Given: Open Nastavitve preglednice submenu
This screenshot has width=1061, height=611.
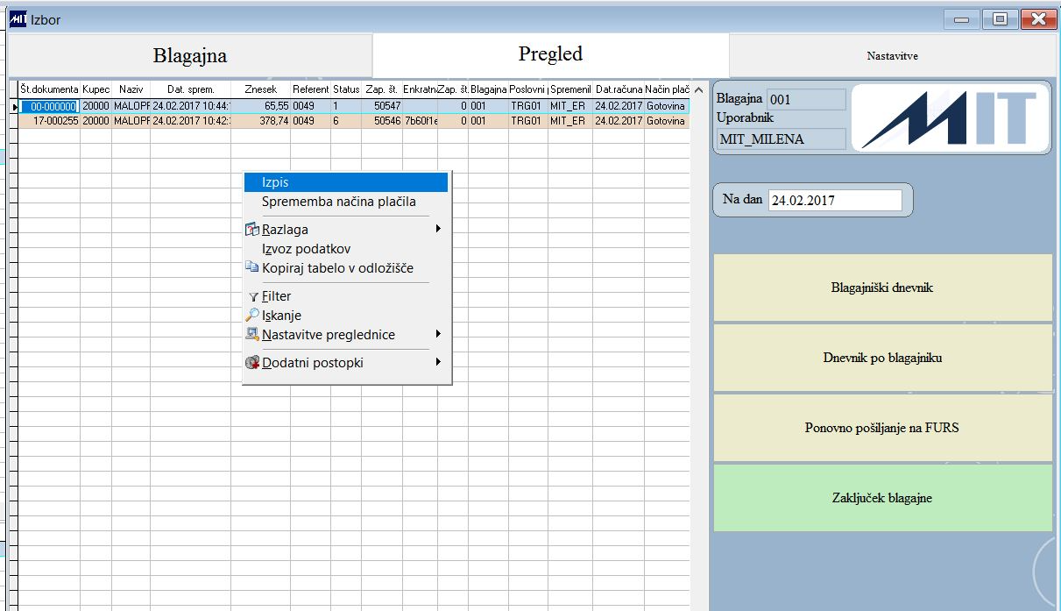Looking at the screenshot, I should [346, 335].
